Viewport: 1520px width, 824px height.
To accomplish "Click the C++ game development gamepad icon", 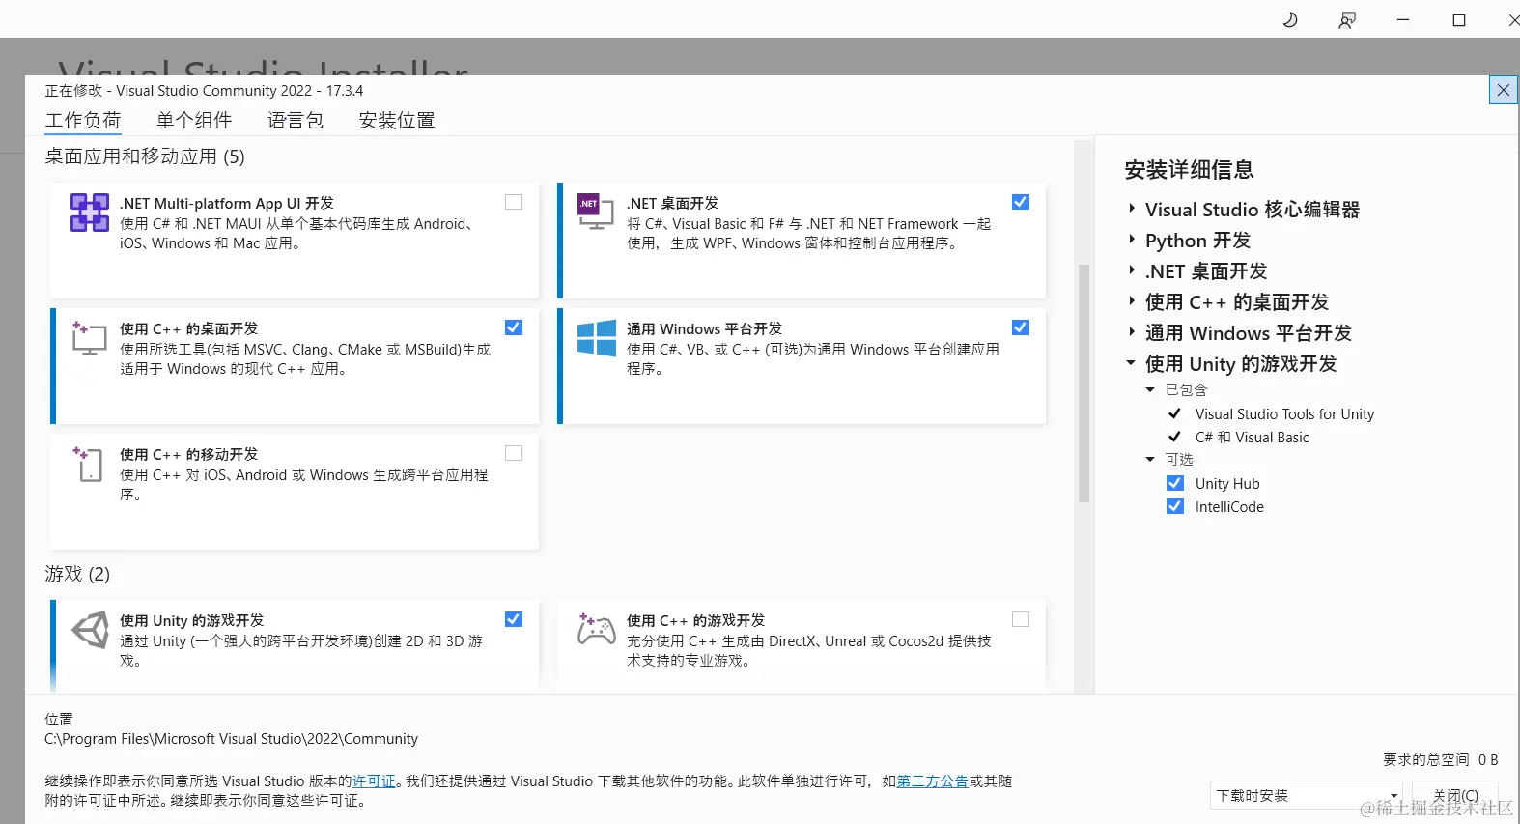I will [x=596, y=629].
